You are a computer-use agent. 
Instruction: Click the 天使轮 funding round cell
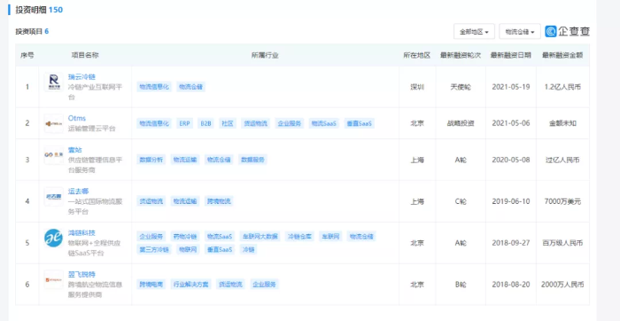point(461,87)
